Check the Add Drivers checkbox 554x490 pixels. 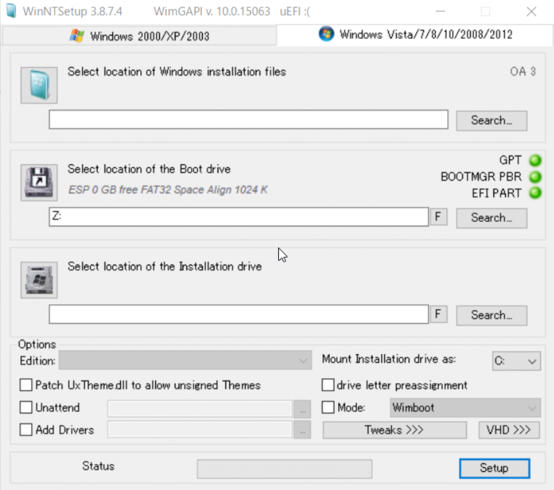point(26,430)
